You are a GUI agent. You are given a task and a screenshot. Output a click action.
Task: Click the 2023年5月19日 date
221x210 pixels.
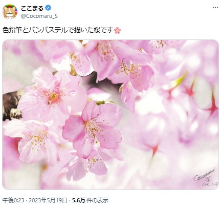point(48,200)
